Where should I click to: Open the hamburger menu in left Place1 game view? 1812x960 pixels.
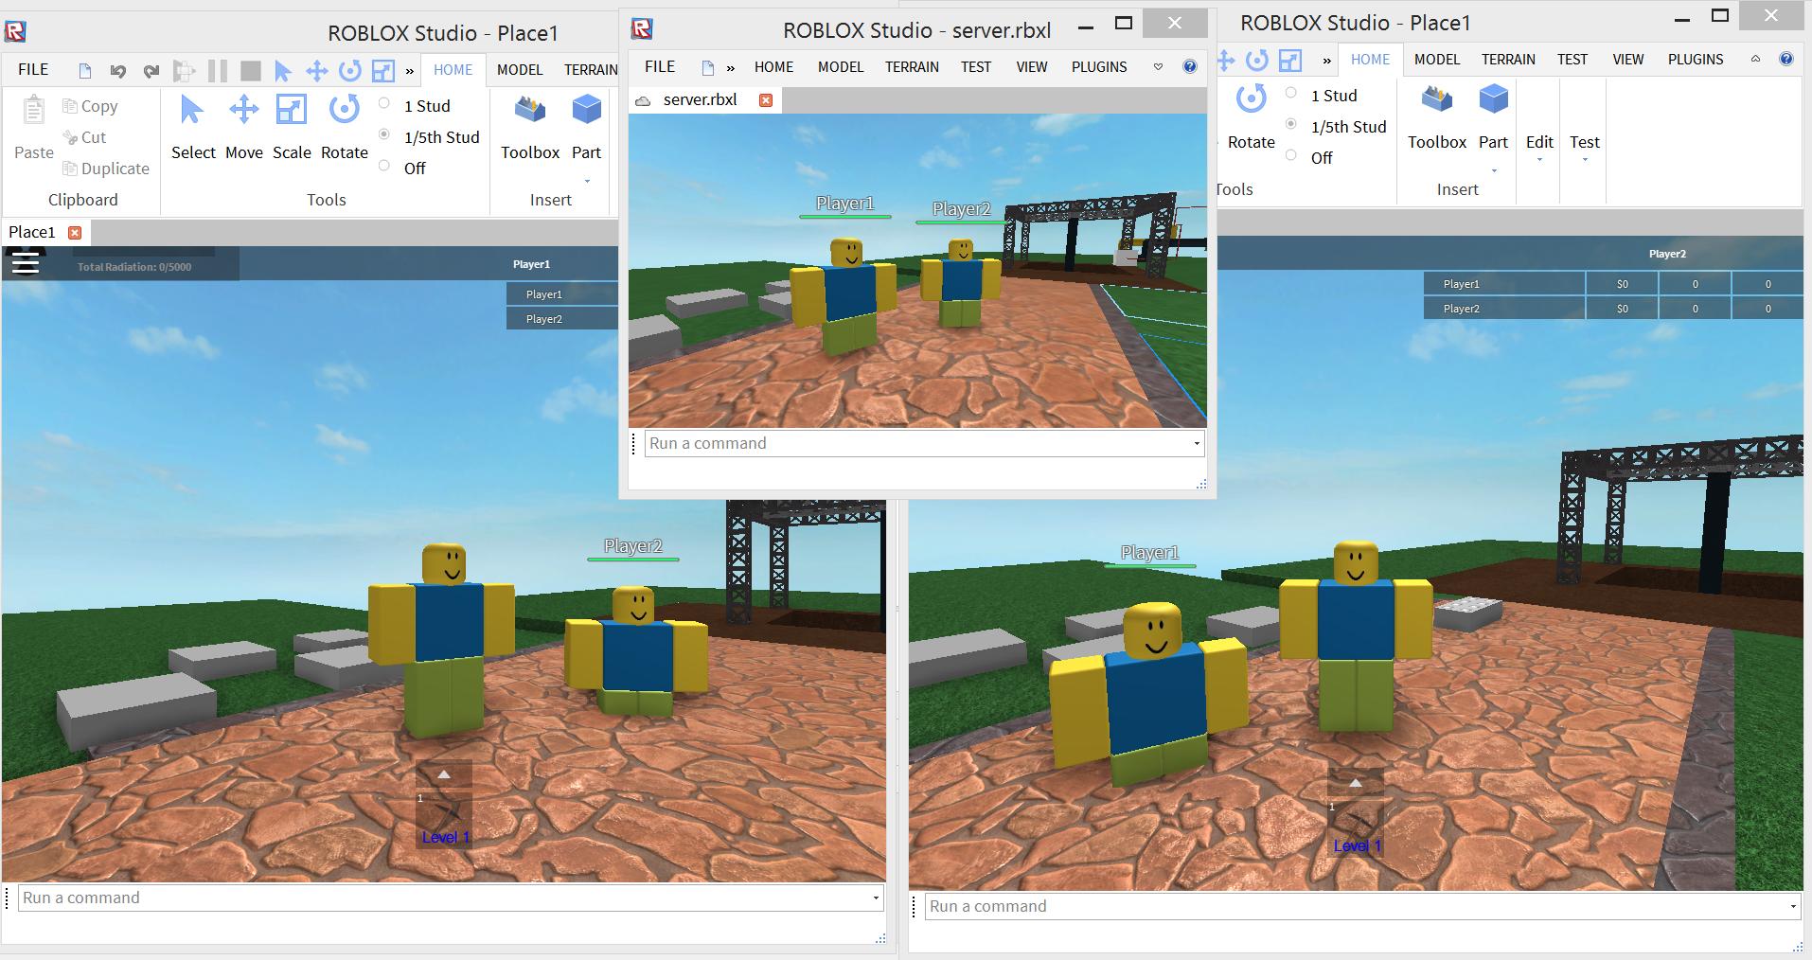(x=26, y=263)
